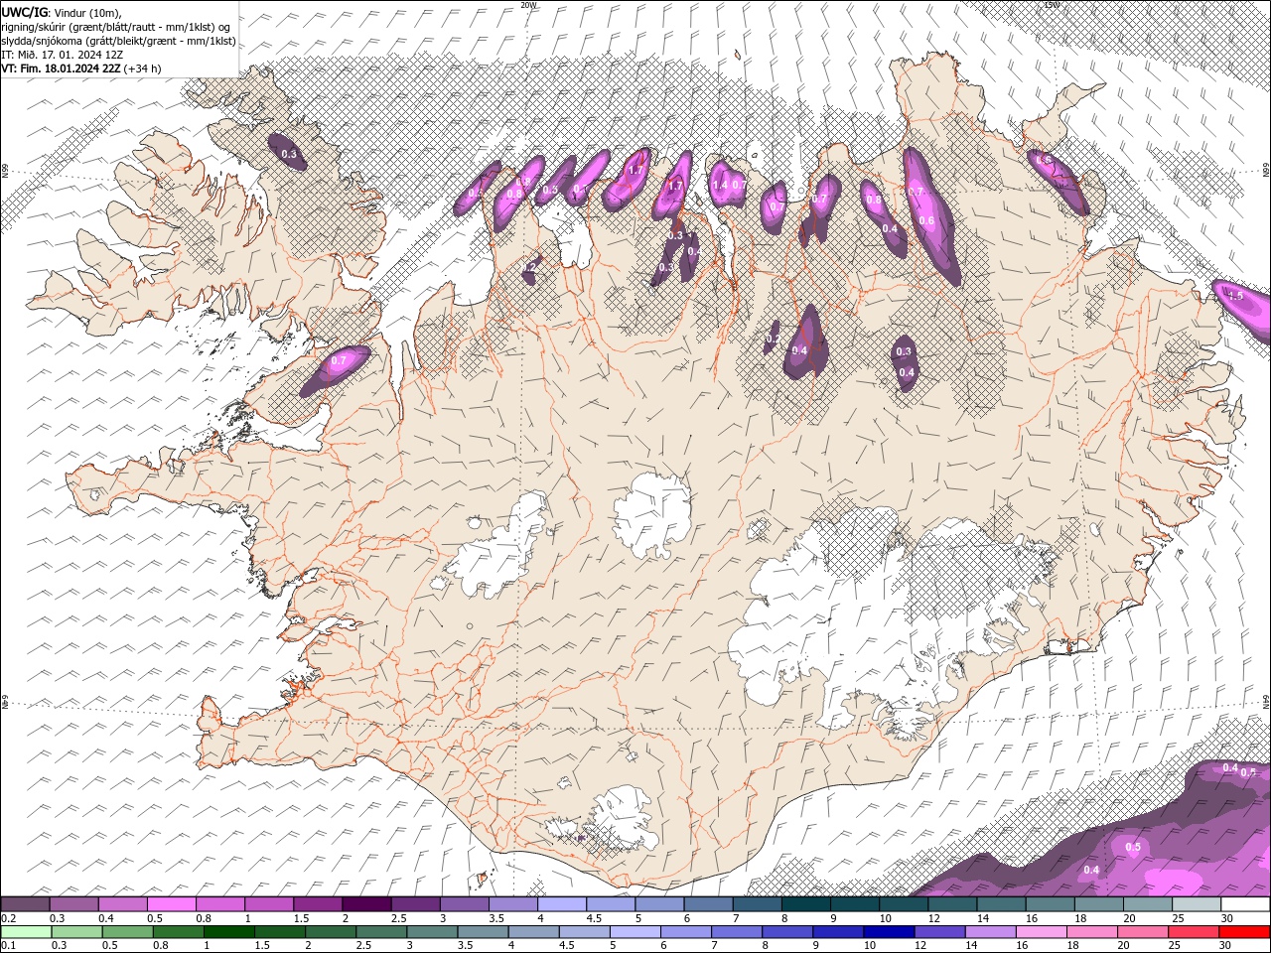Select the lower legend row swatch labeled 0.5
Image resolution: width=1271 pixels, height=953 pixels.
(128, 932)
